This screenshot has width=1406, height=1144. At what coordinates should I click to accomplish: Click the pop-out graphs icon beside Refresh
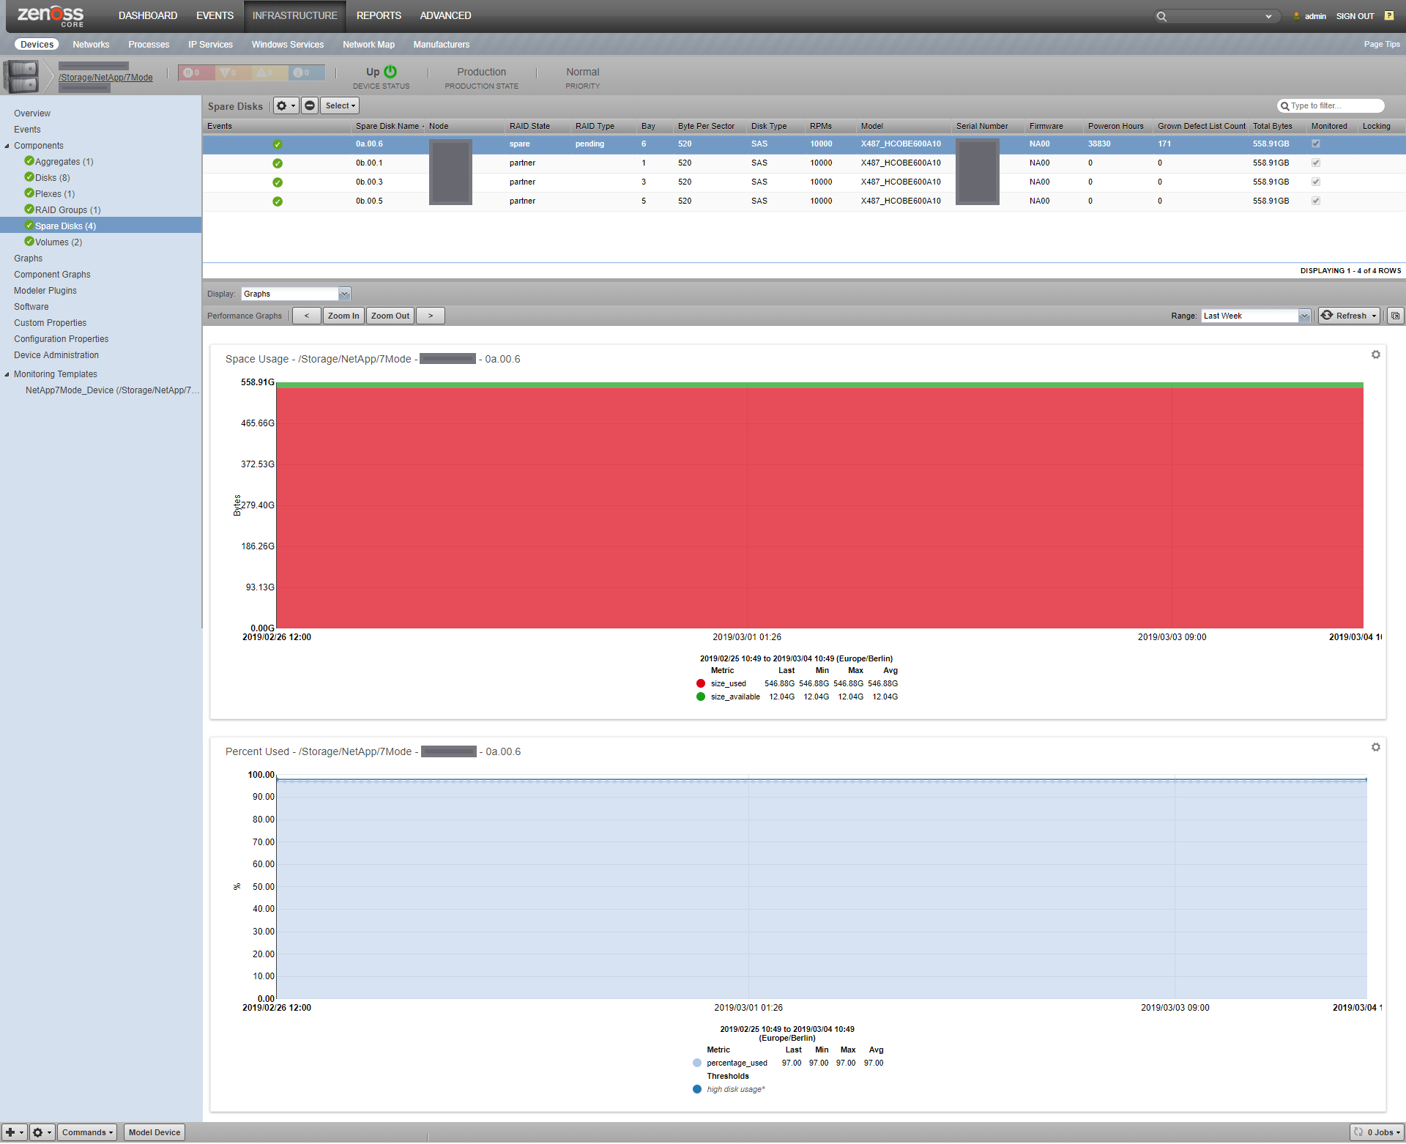[1395, 316]
